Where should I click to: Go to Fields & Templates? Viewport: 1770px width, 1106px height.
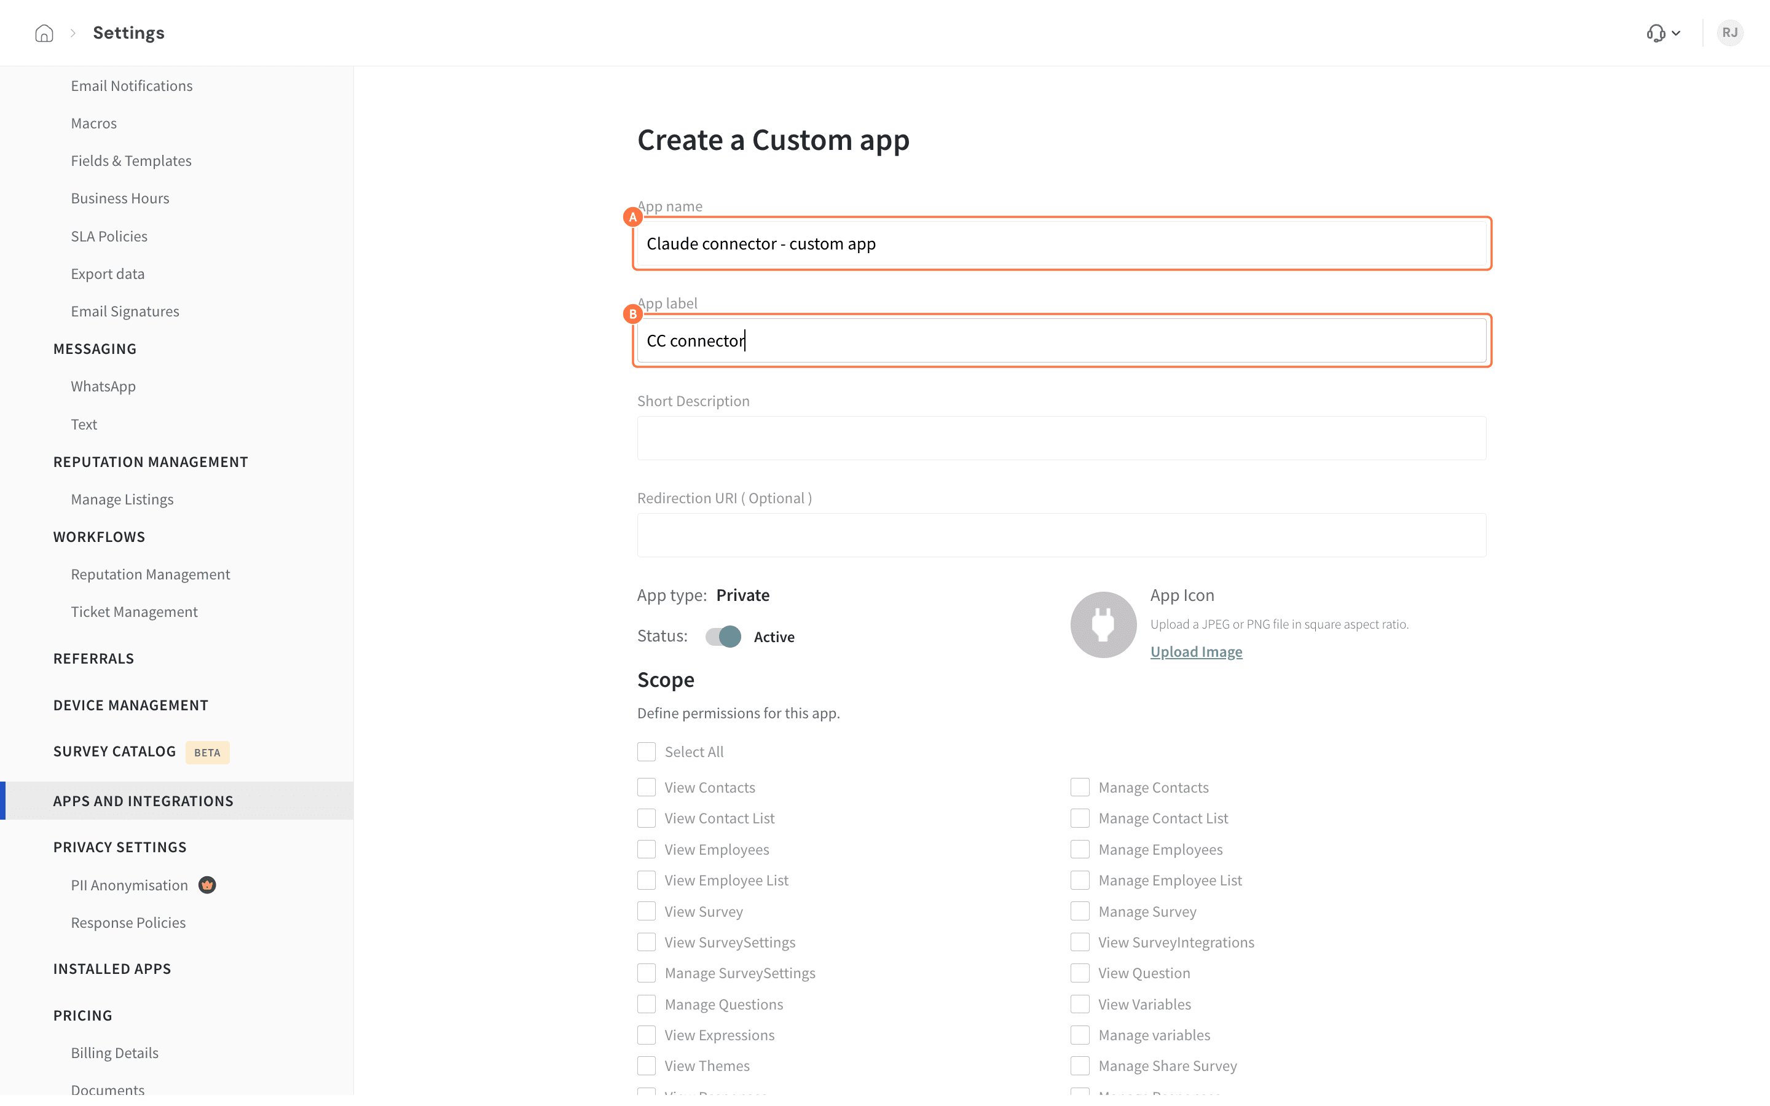point(131,161)
